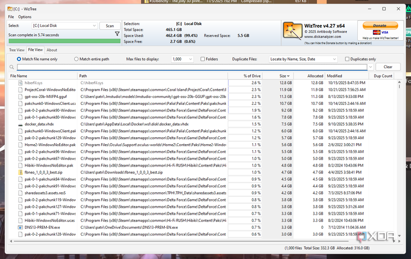Click the green scan progress bar
Viewport: 411px width, 259px height.
click(x=64, y=41)
